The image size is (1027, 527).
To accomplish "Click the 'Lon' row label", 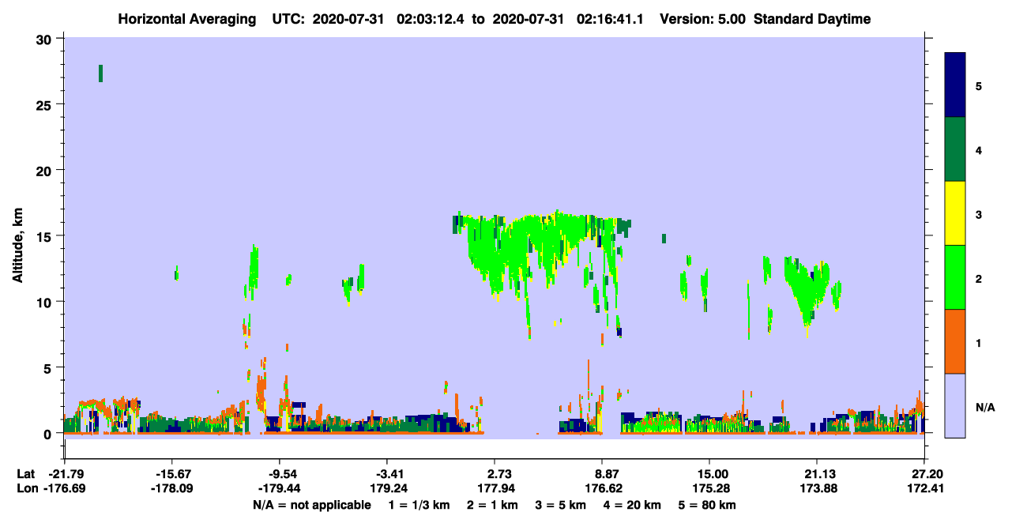I will pos(27,488).
